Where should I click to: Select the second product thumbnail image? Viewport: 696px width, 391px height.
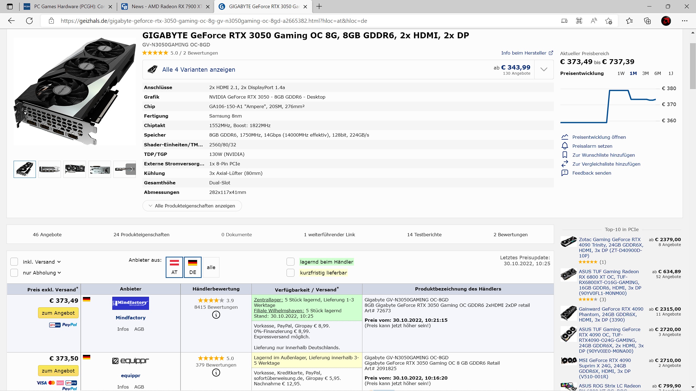click(x=49, y=169)
